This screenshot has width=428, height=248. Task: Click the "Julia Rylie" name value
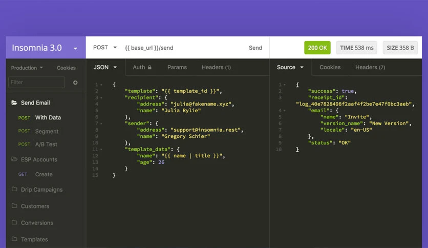(181, 111)
